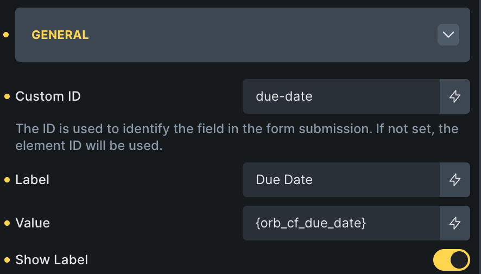Click the Label setting name text
This screenshot has height=274, width=481.
[33, 180]
